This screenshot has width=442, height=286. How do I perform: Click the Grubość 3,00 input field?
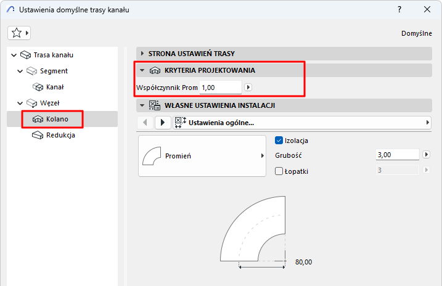398,155
